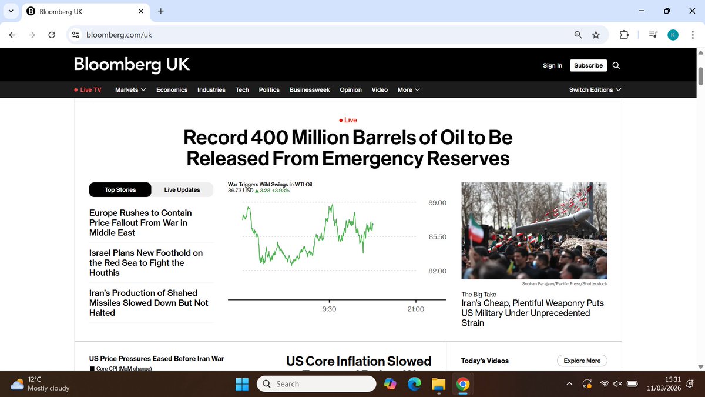Viewport: 705px width, 397px height.
Task: Open the Businessweek section
Action: [x=310, y=90]
